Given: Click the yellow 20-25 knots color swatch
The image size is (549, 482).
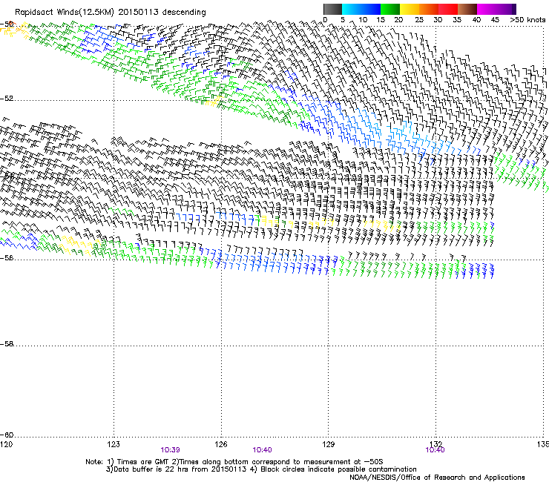Looking at the screenshot, I should pos(410,9).
